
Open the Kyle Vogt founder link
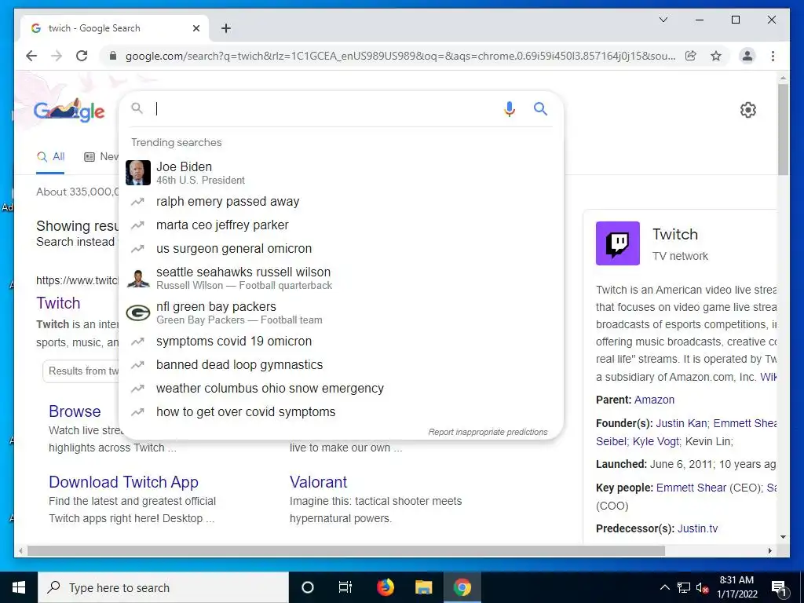(656, 441)
